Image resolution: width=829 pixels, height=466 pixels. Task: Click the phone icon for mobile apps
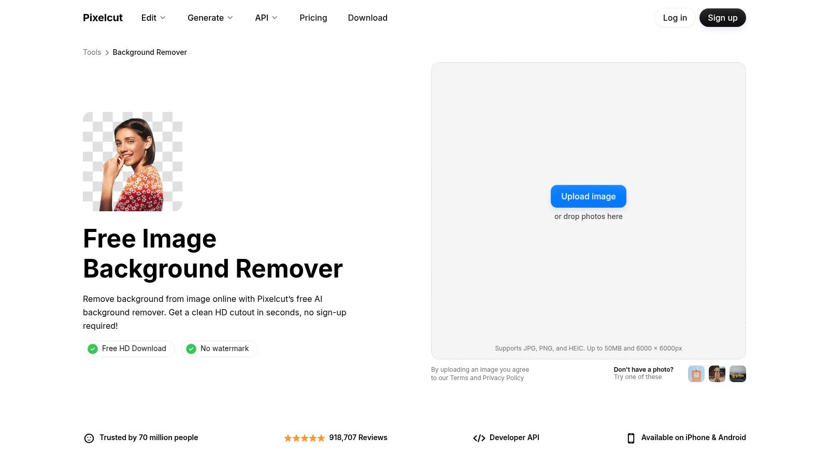[x=631, y=438]
